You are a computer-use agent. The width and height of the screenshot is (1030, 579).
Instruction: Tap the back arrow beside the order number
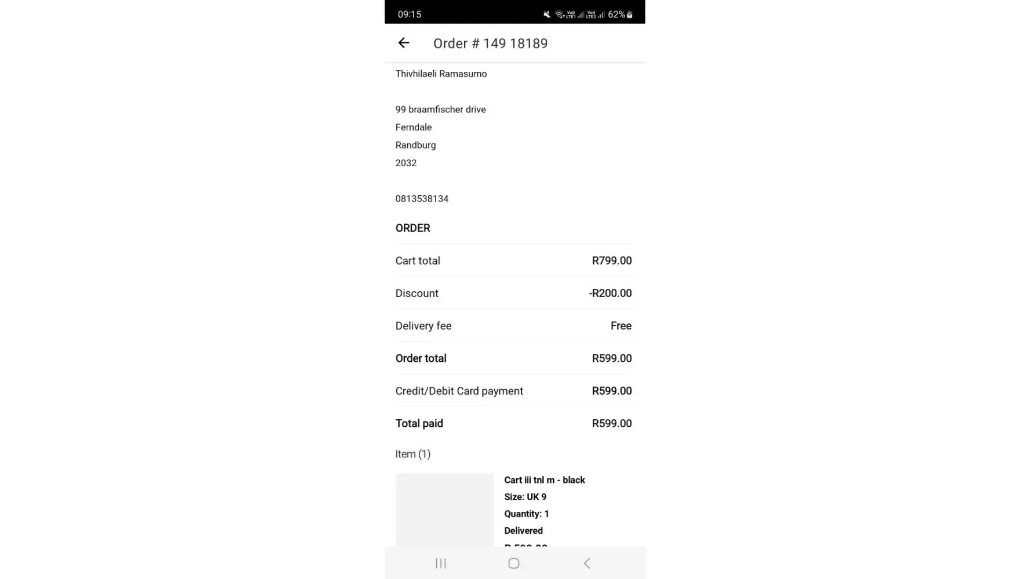click(404, 43)
